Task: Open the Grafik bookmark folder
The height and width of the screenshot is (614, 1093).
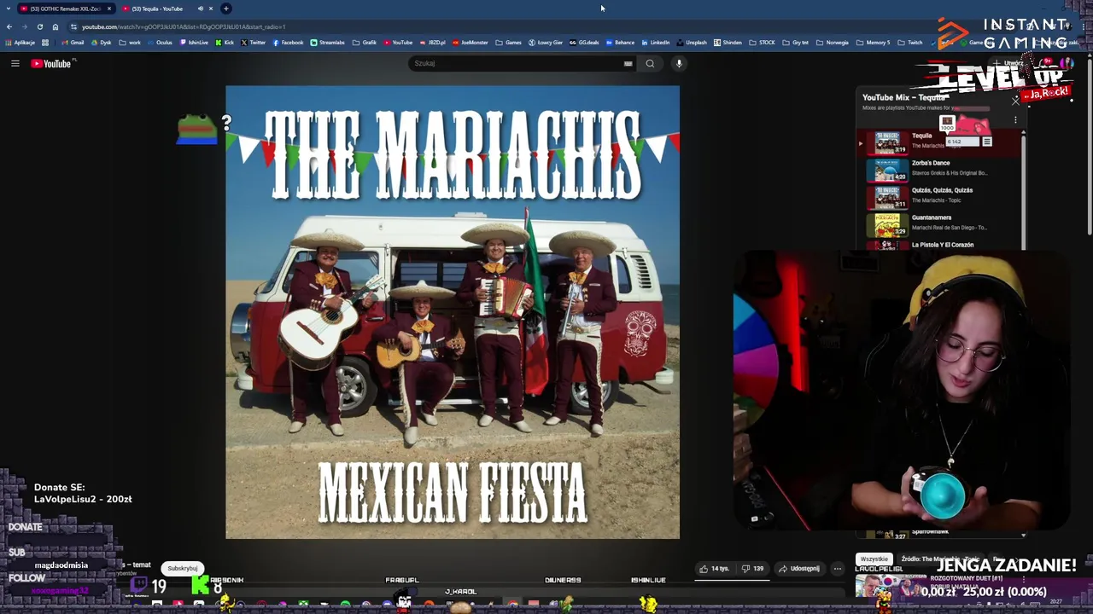Action: [x=365, y=43]
